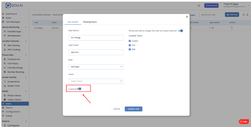Click the download icon at toolbar end
The height and width of the screenshot is (127, 251).
247,14
